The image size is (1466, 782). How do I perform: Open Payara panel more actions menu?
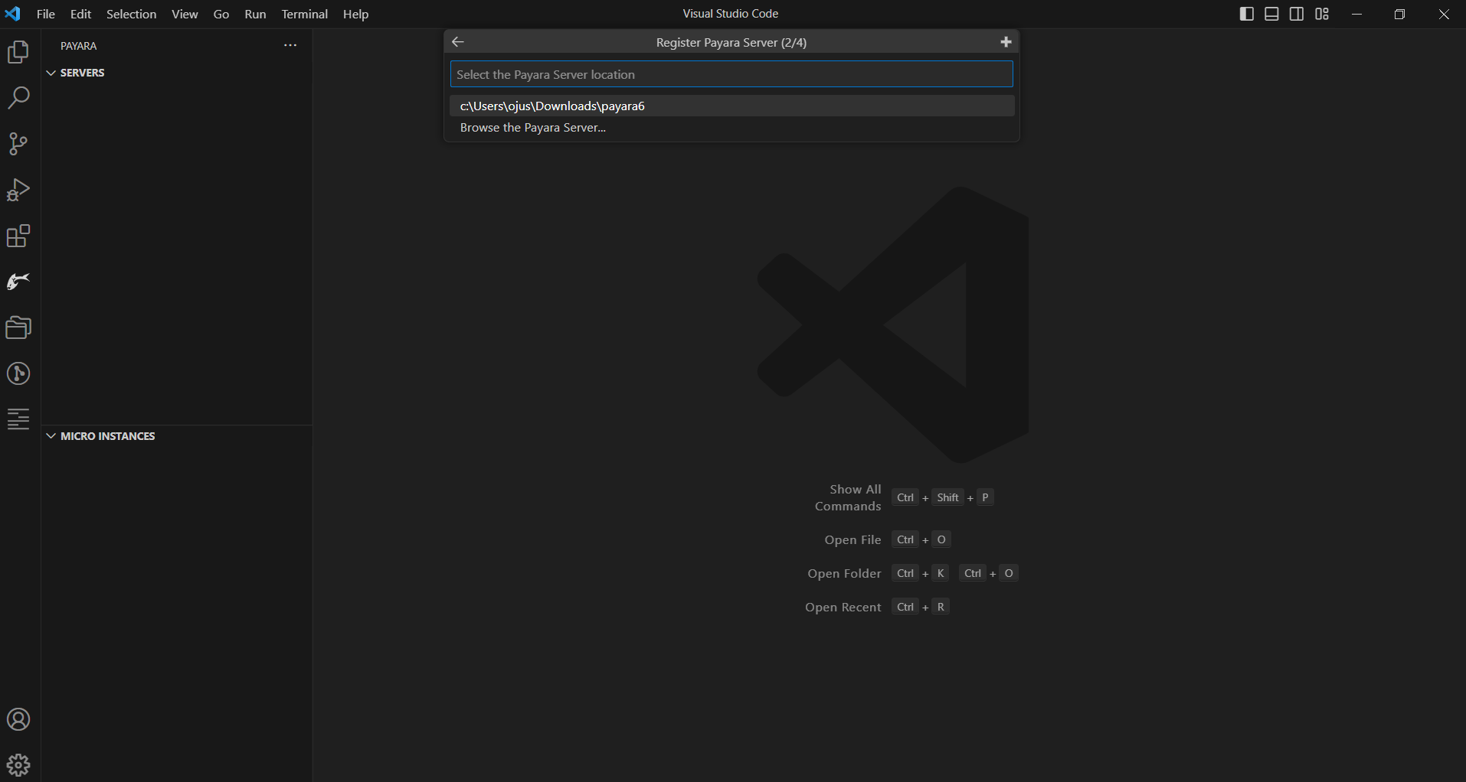pos(290,46)
